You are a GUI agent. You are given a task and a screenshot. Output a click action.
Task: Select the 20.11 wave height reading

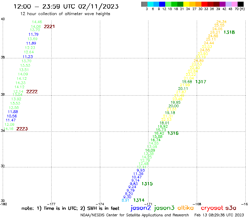click(x=183, y=89)
